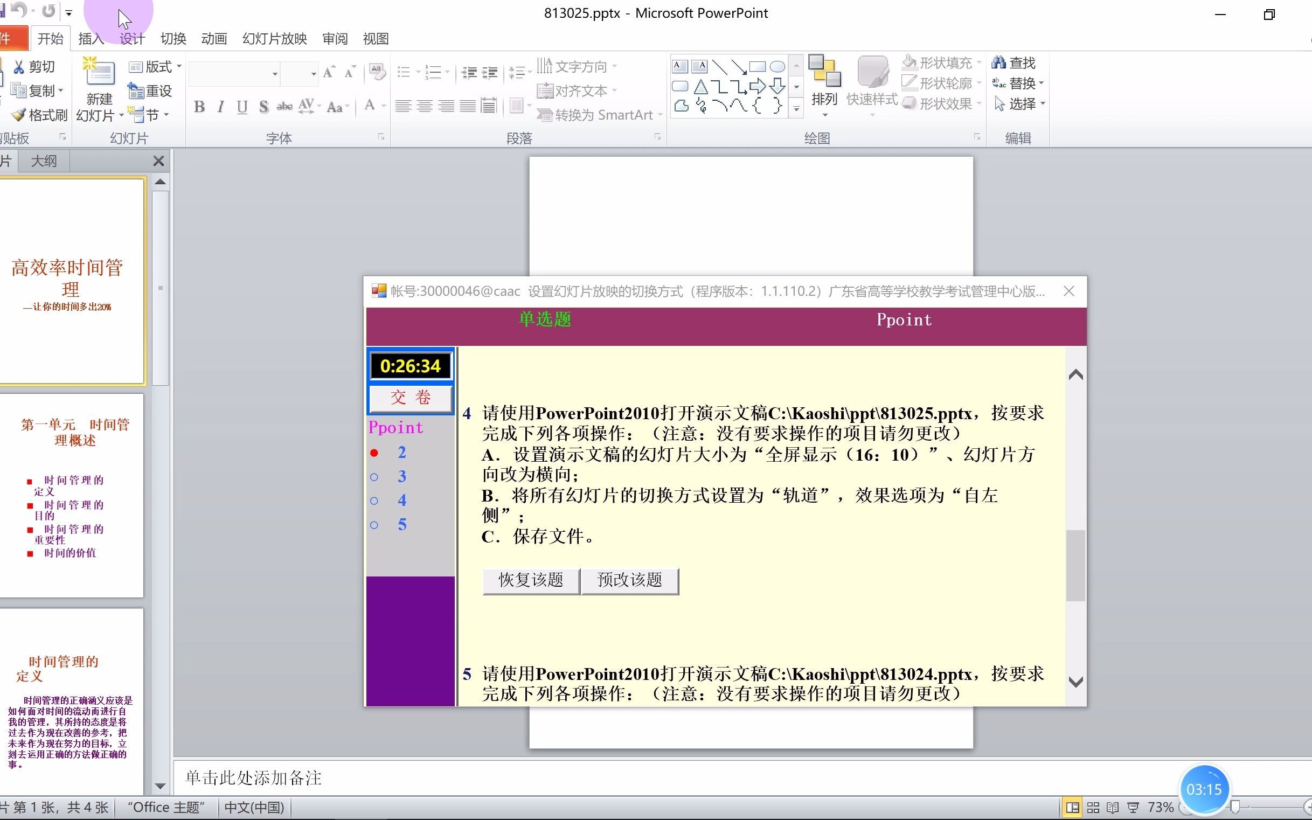Expand the Section (节) dropdown

click(150, 115)
